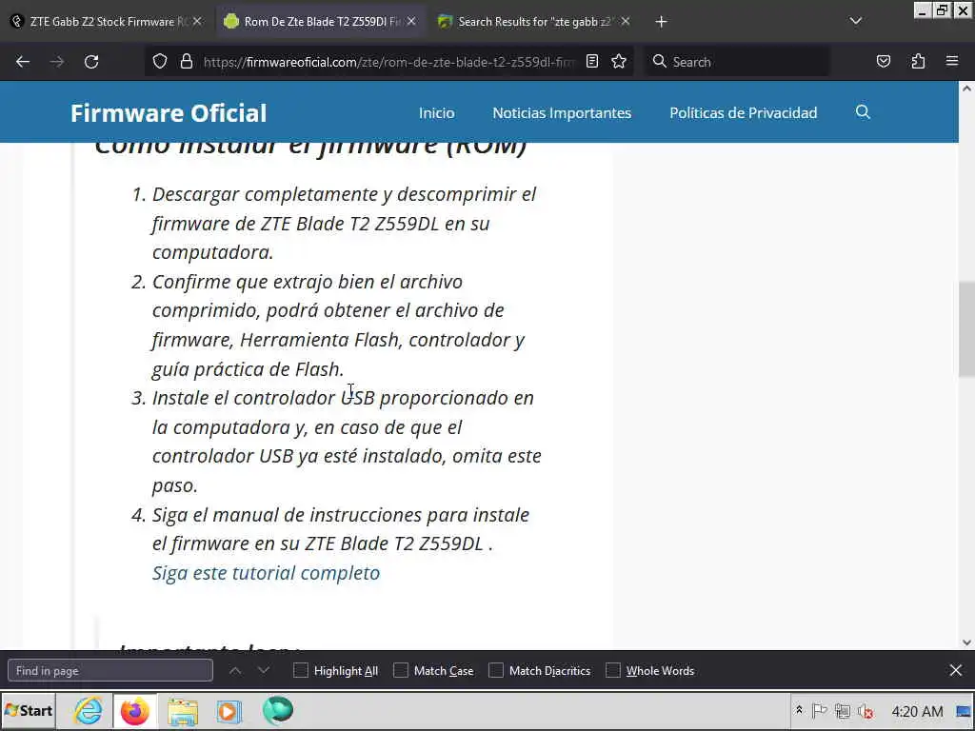The image size is (975, 731).
Task: Click the browser Search box
Action: coord(738,62)
